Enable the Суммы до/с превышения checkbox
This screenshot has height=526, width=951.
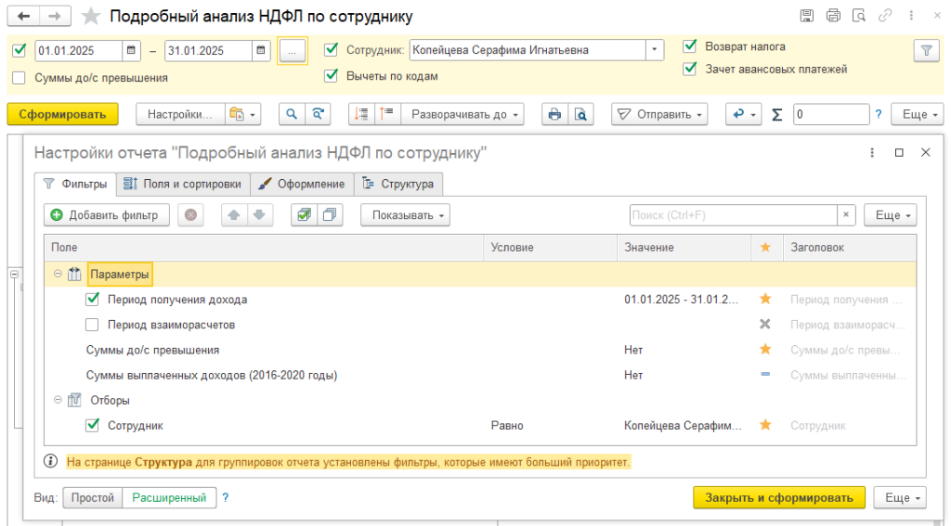click(20, 78)
